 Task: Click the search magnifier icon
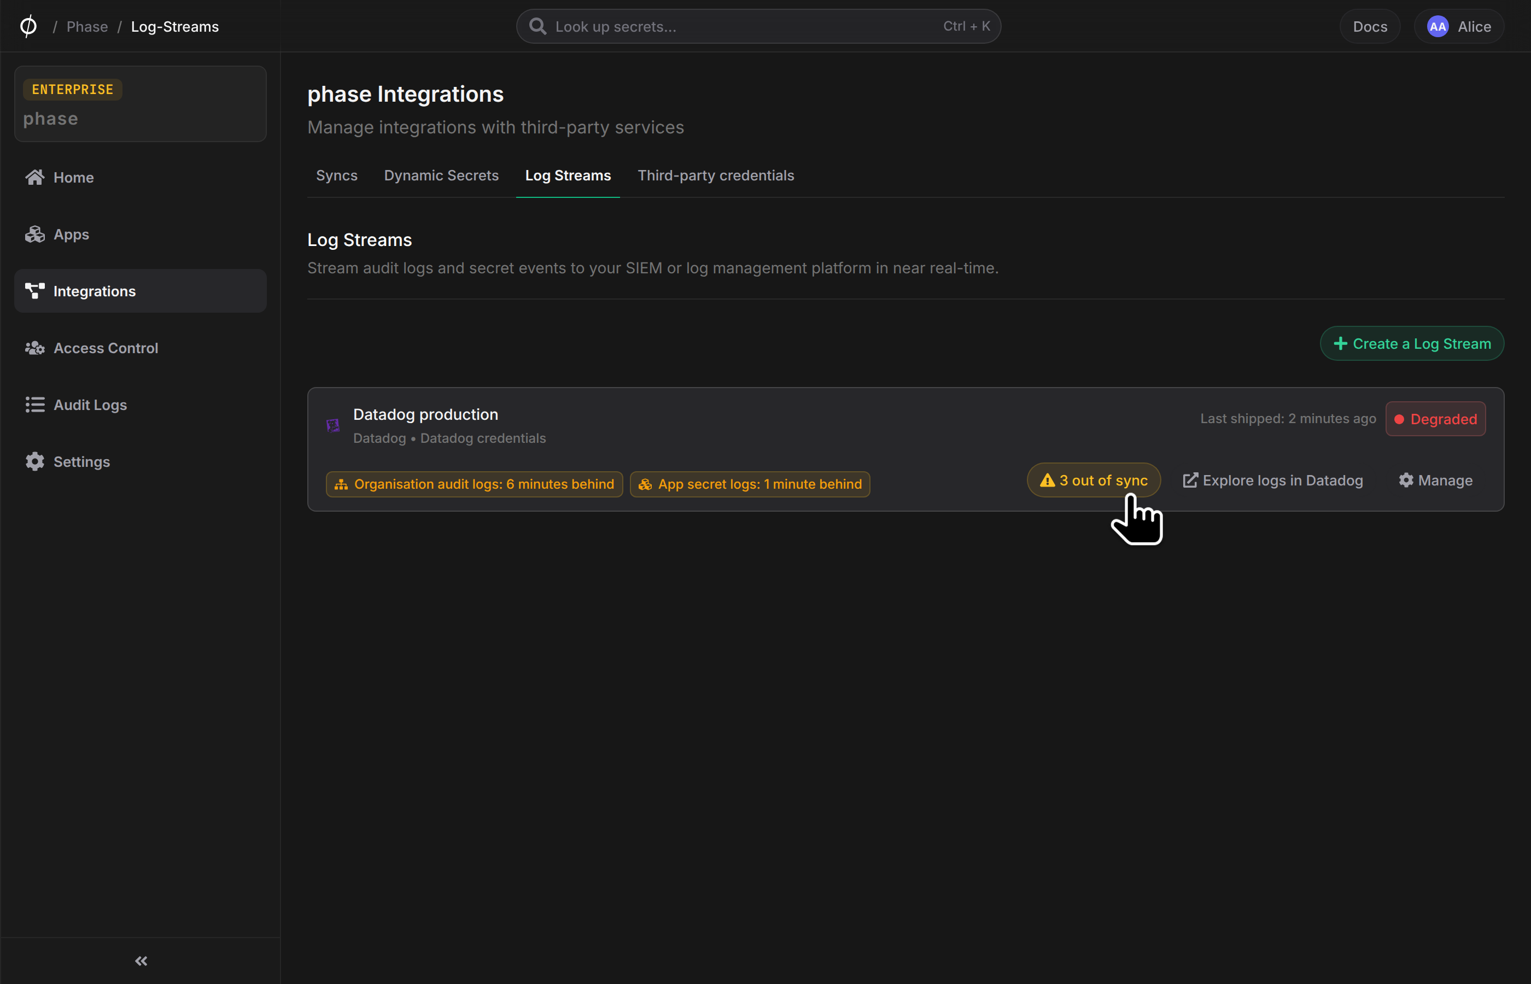[537, 26]
